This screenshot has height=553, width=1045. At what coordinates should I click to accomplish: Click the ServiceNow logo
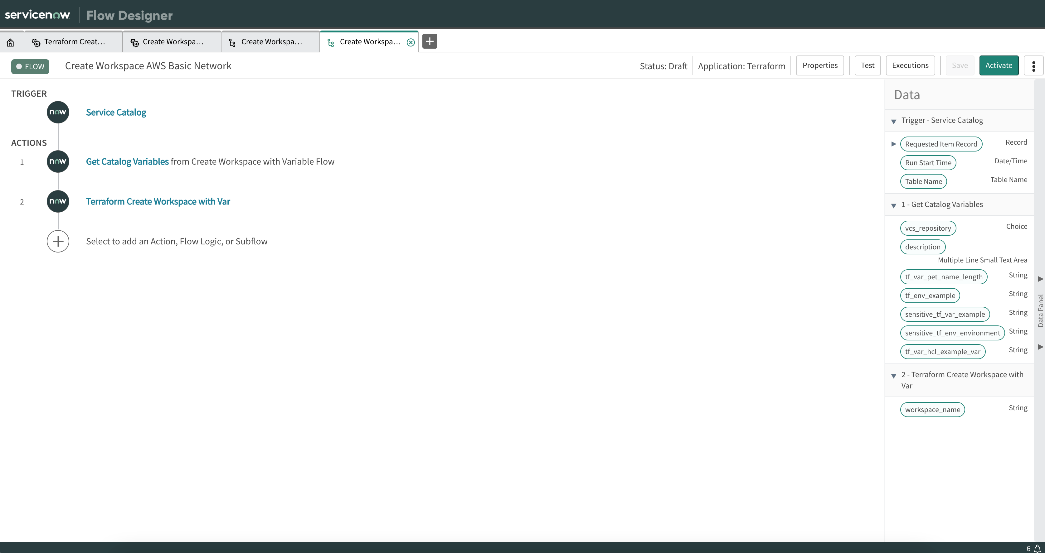[37, 15]
